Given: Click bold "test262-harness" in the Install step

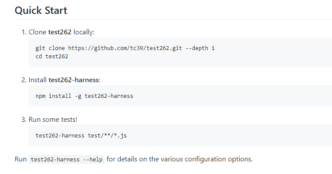Looking at the screenshot, I should pyautogui.click(x=75, y=80).
